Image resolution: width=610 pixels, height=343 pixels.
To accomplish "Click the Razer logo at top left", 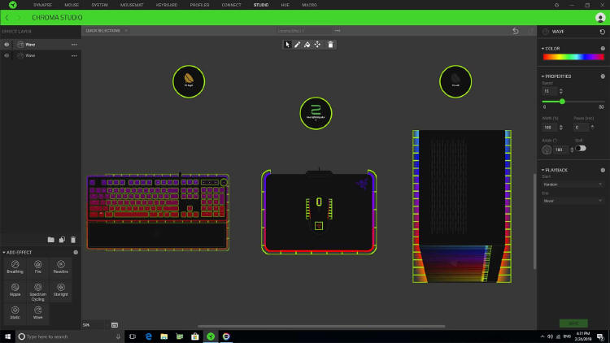I will (x=13, y=5).
